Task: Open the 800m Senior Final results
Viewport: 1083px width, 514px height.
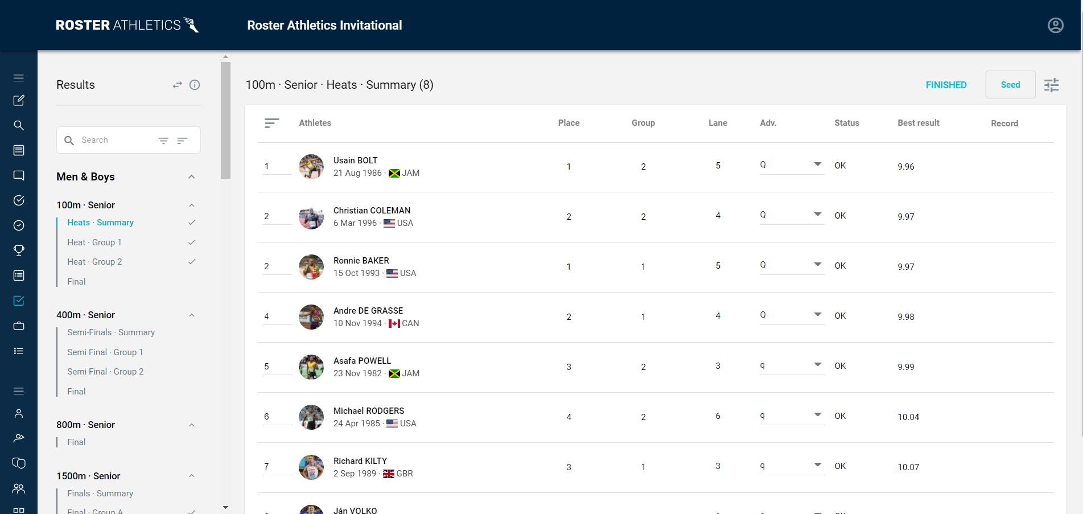Action: click(x=76, y=442)
